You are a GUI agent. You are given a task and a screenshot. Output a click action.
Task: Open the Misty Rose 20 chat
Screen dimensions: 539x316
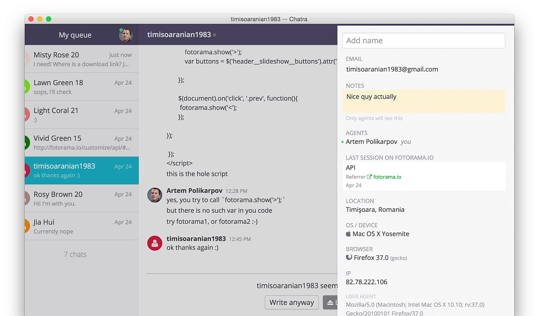click(82, 58)
